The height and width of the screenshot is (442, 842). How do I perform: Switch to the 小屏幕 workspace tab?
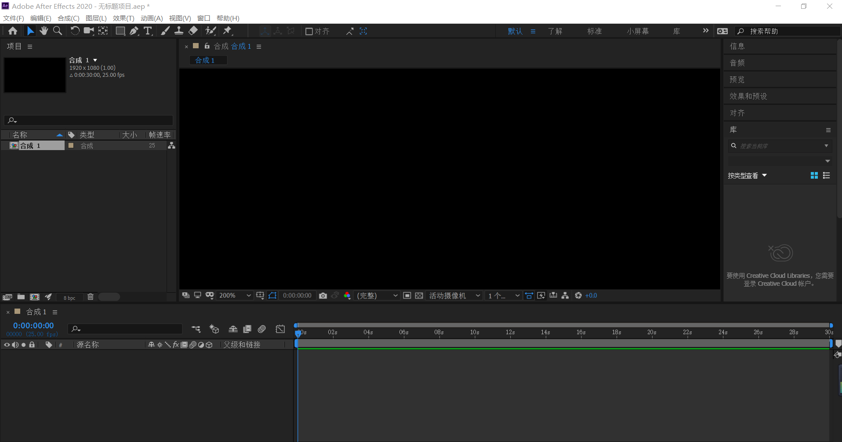(638, 31)
